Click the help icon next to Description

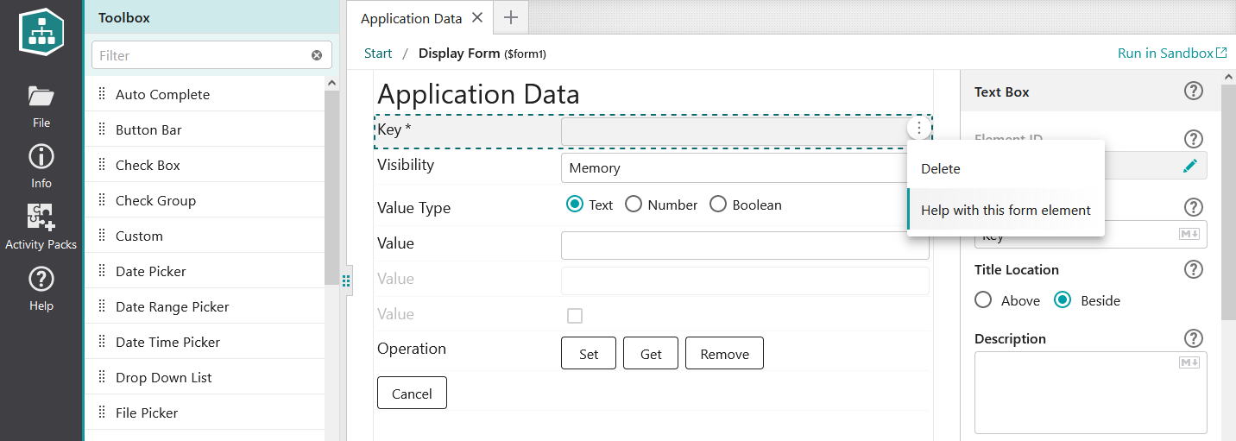point(1194,338)
